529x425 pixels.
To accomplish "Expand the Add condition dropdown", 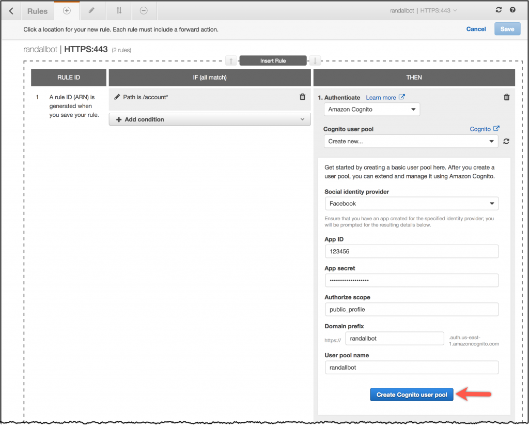I will tap(210, 119).
